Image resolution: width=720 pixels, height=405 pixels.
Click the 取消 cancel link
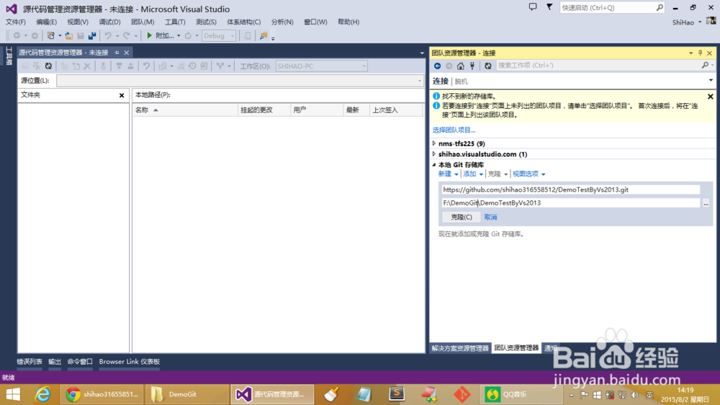490,217
